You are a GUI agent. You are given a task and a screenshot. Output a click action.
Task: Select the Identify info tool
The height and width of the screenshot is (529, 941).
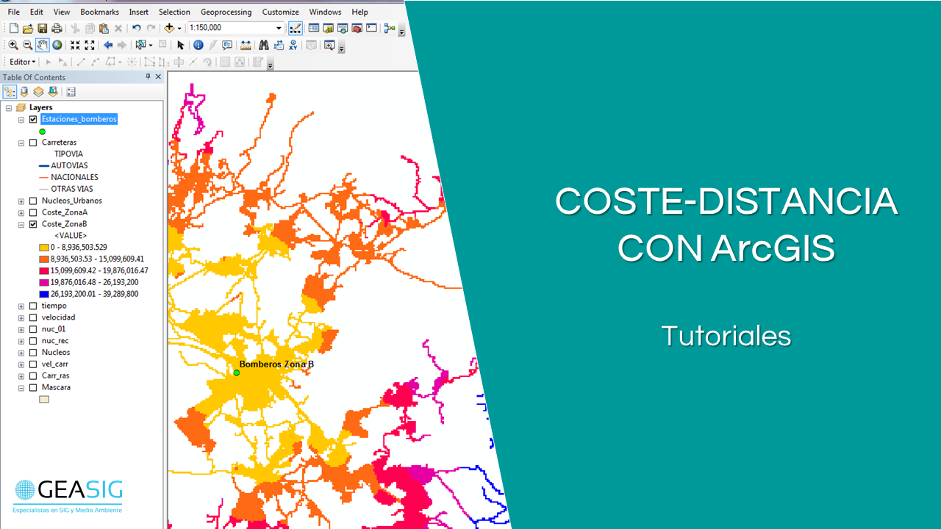click(x=198, y=46)
